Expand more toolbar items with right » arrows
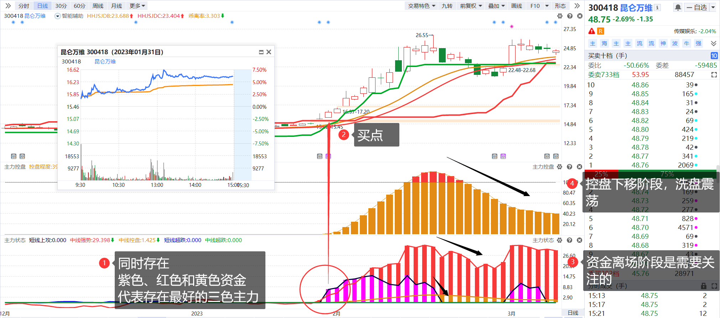720x318 pixels. tap(577, 6)
